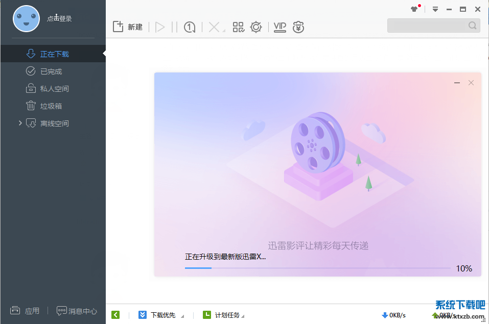
Task: Create a new download task with 新建
Action: [128, 27]
